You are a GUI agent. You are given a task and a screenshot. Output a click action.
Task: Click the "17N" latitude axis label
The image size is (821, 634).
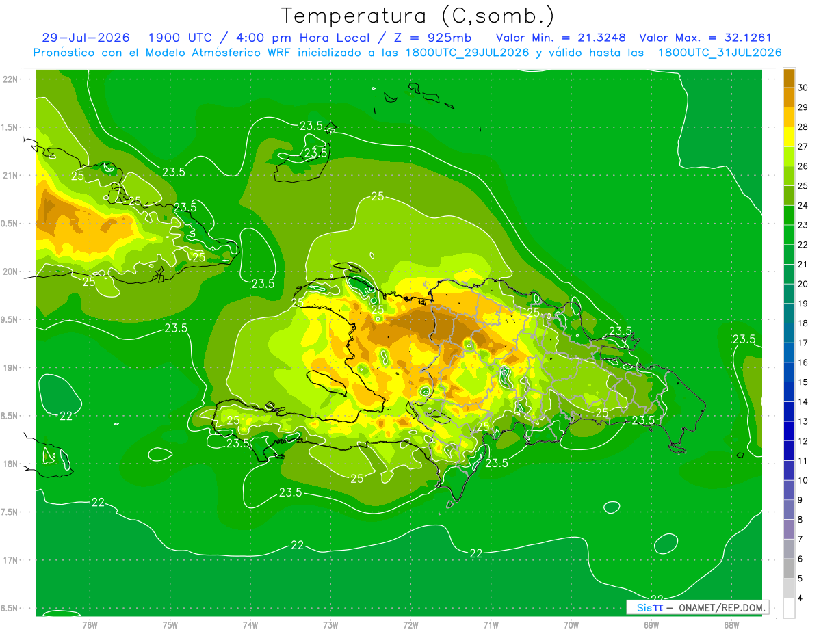tap(11, 560)
